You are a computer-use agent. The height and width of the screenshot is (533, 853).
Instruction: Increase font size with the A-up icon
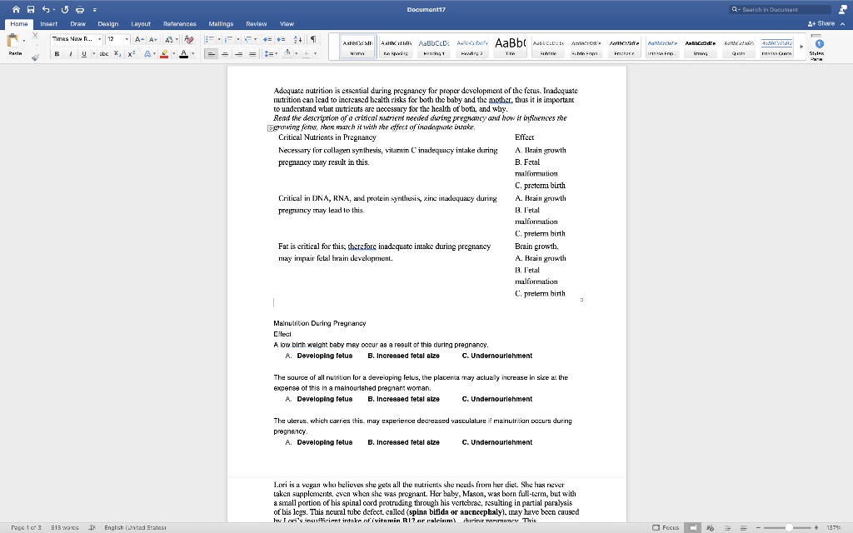coord(139,39)
